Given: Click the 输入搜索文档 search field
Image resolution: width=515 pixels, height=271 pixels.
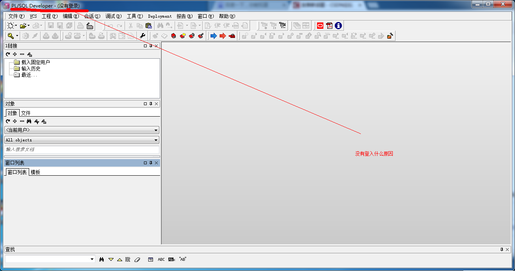Looking at the screenshot, I should click(x=82, y=150).
